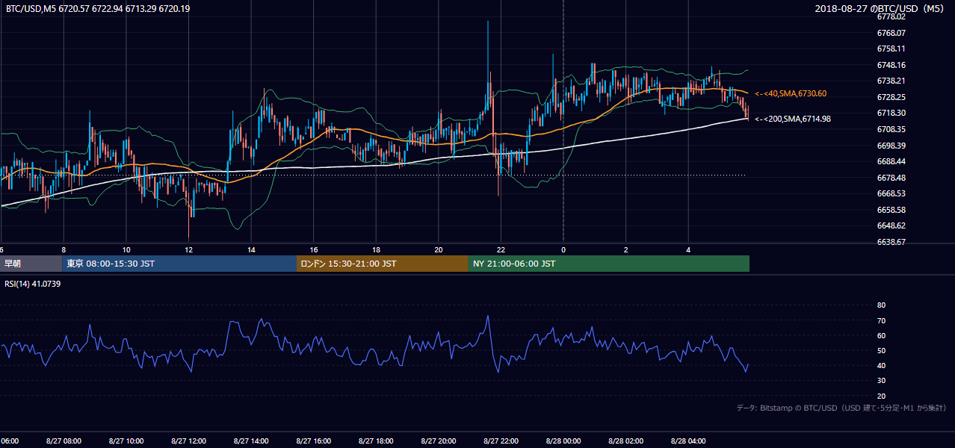Screen dimensions: 955x448
Task: Click price axis value 6708.35
Action: click(x=891, y=129)
